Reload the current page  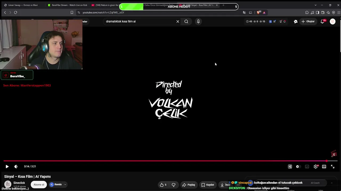tap(15, 12)
